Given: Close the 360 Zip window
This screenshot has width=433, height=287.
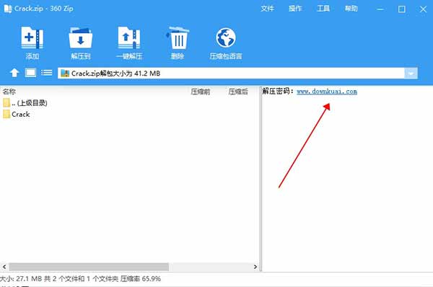Looking at the screenshot, I should [423, 9].
